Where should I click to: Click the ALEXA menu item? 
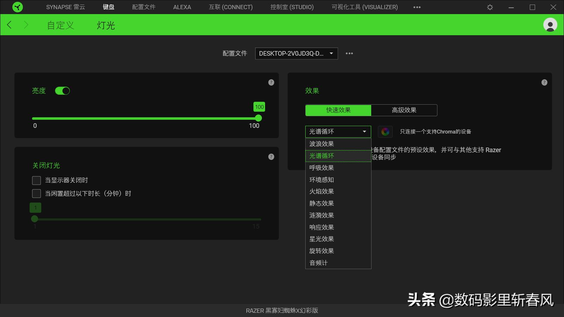pos(182,7)
